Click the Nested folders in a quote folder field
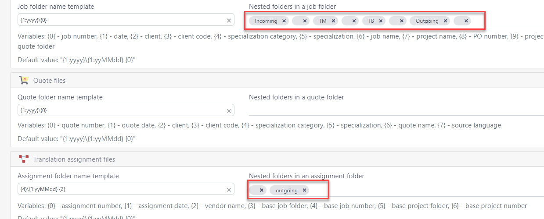Image resolution: width=544 pixels, height=219 pixels. (x=396, y=110)
